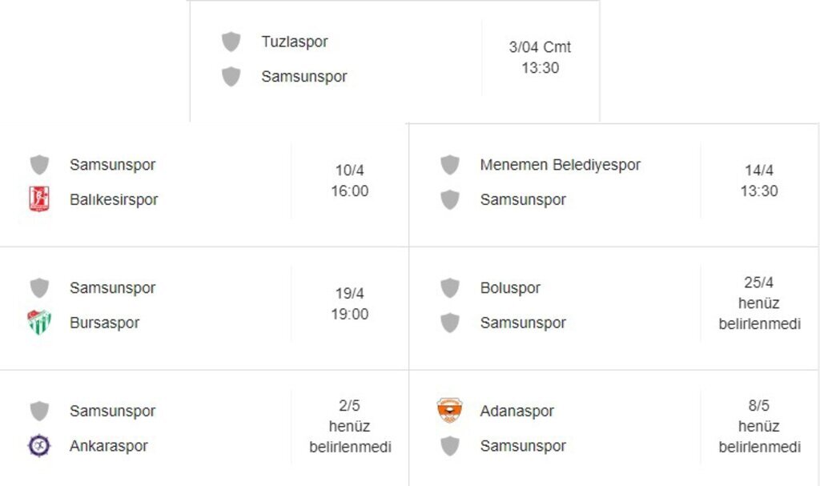820x486 pixels.
Task: Click the Balıkesirspor club logo
Action: point(39,199)
